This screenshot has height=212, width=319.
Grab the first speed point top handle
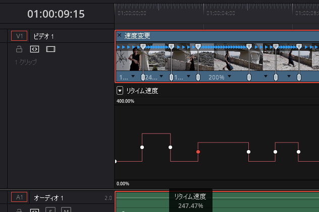tap(143, 46)
